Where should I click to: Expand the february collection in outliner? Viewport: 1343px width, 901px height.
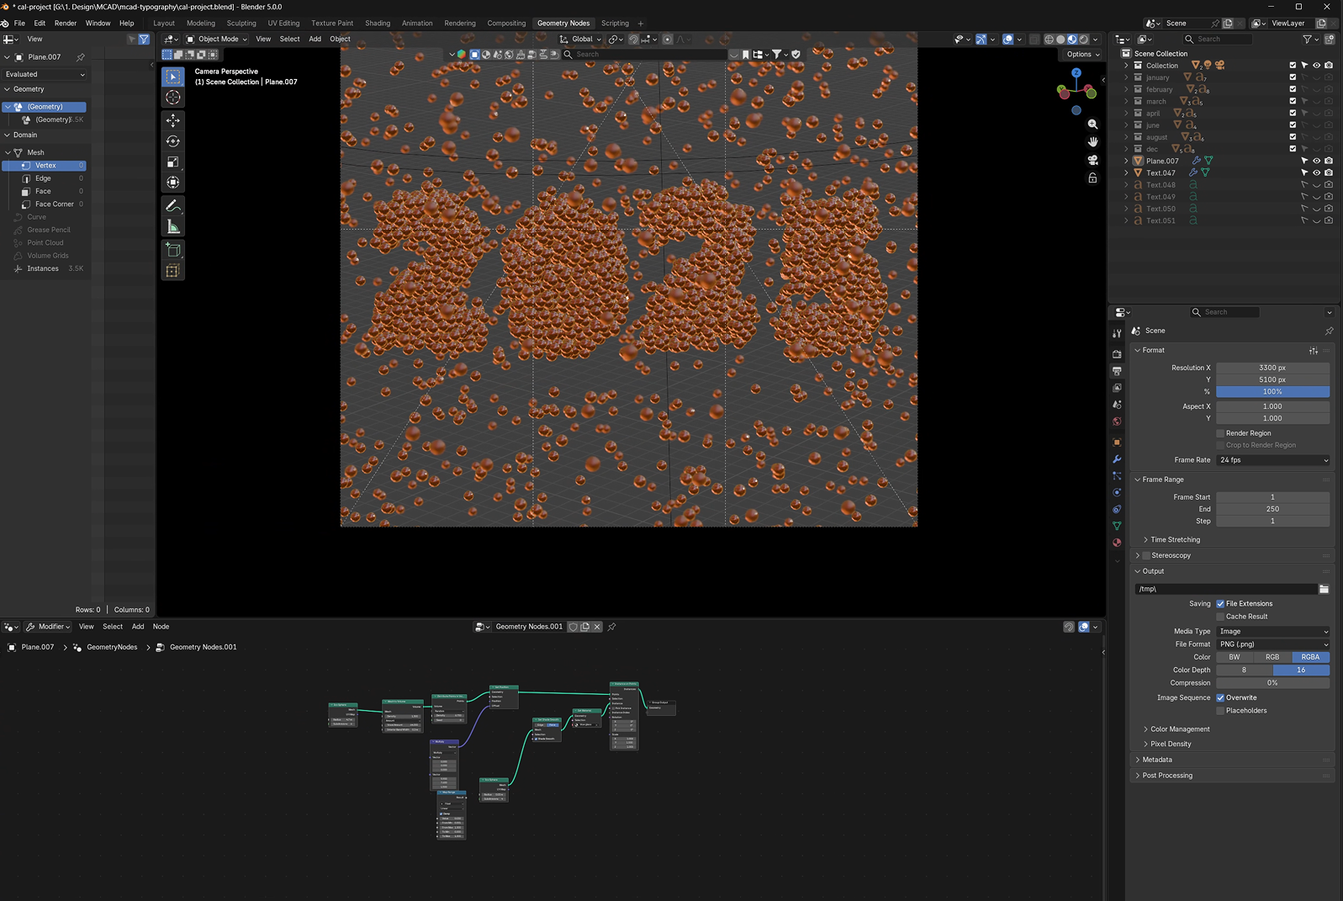(x=1127, y=89)
